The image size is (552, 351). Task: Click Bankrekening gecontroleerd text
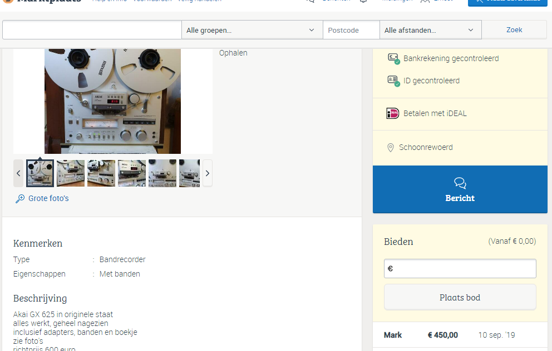click(451, 59)
